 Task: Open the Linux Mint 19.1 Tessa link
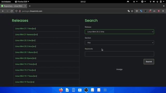24,76
